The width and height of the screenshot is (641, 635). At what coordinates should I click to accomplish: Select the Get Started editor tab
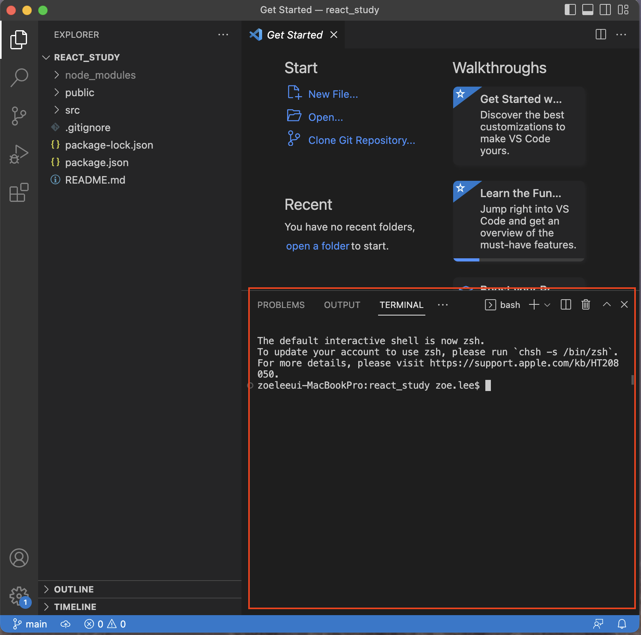coord(293,35)
